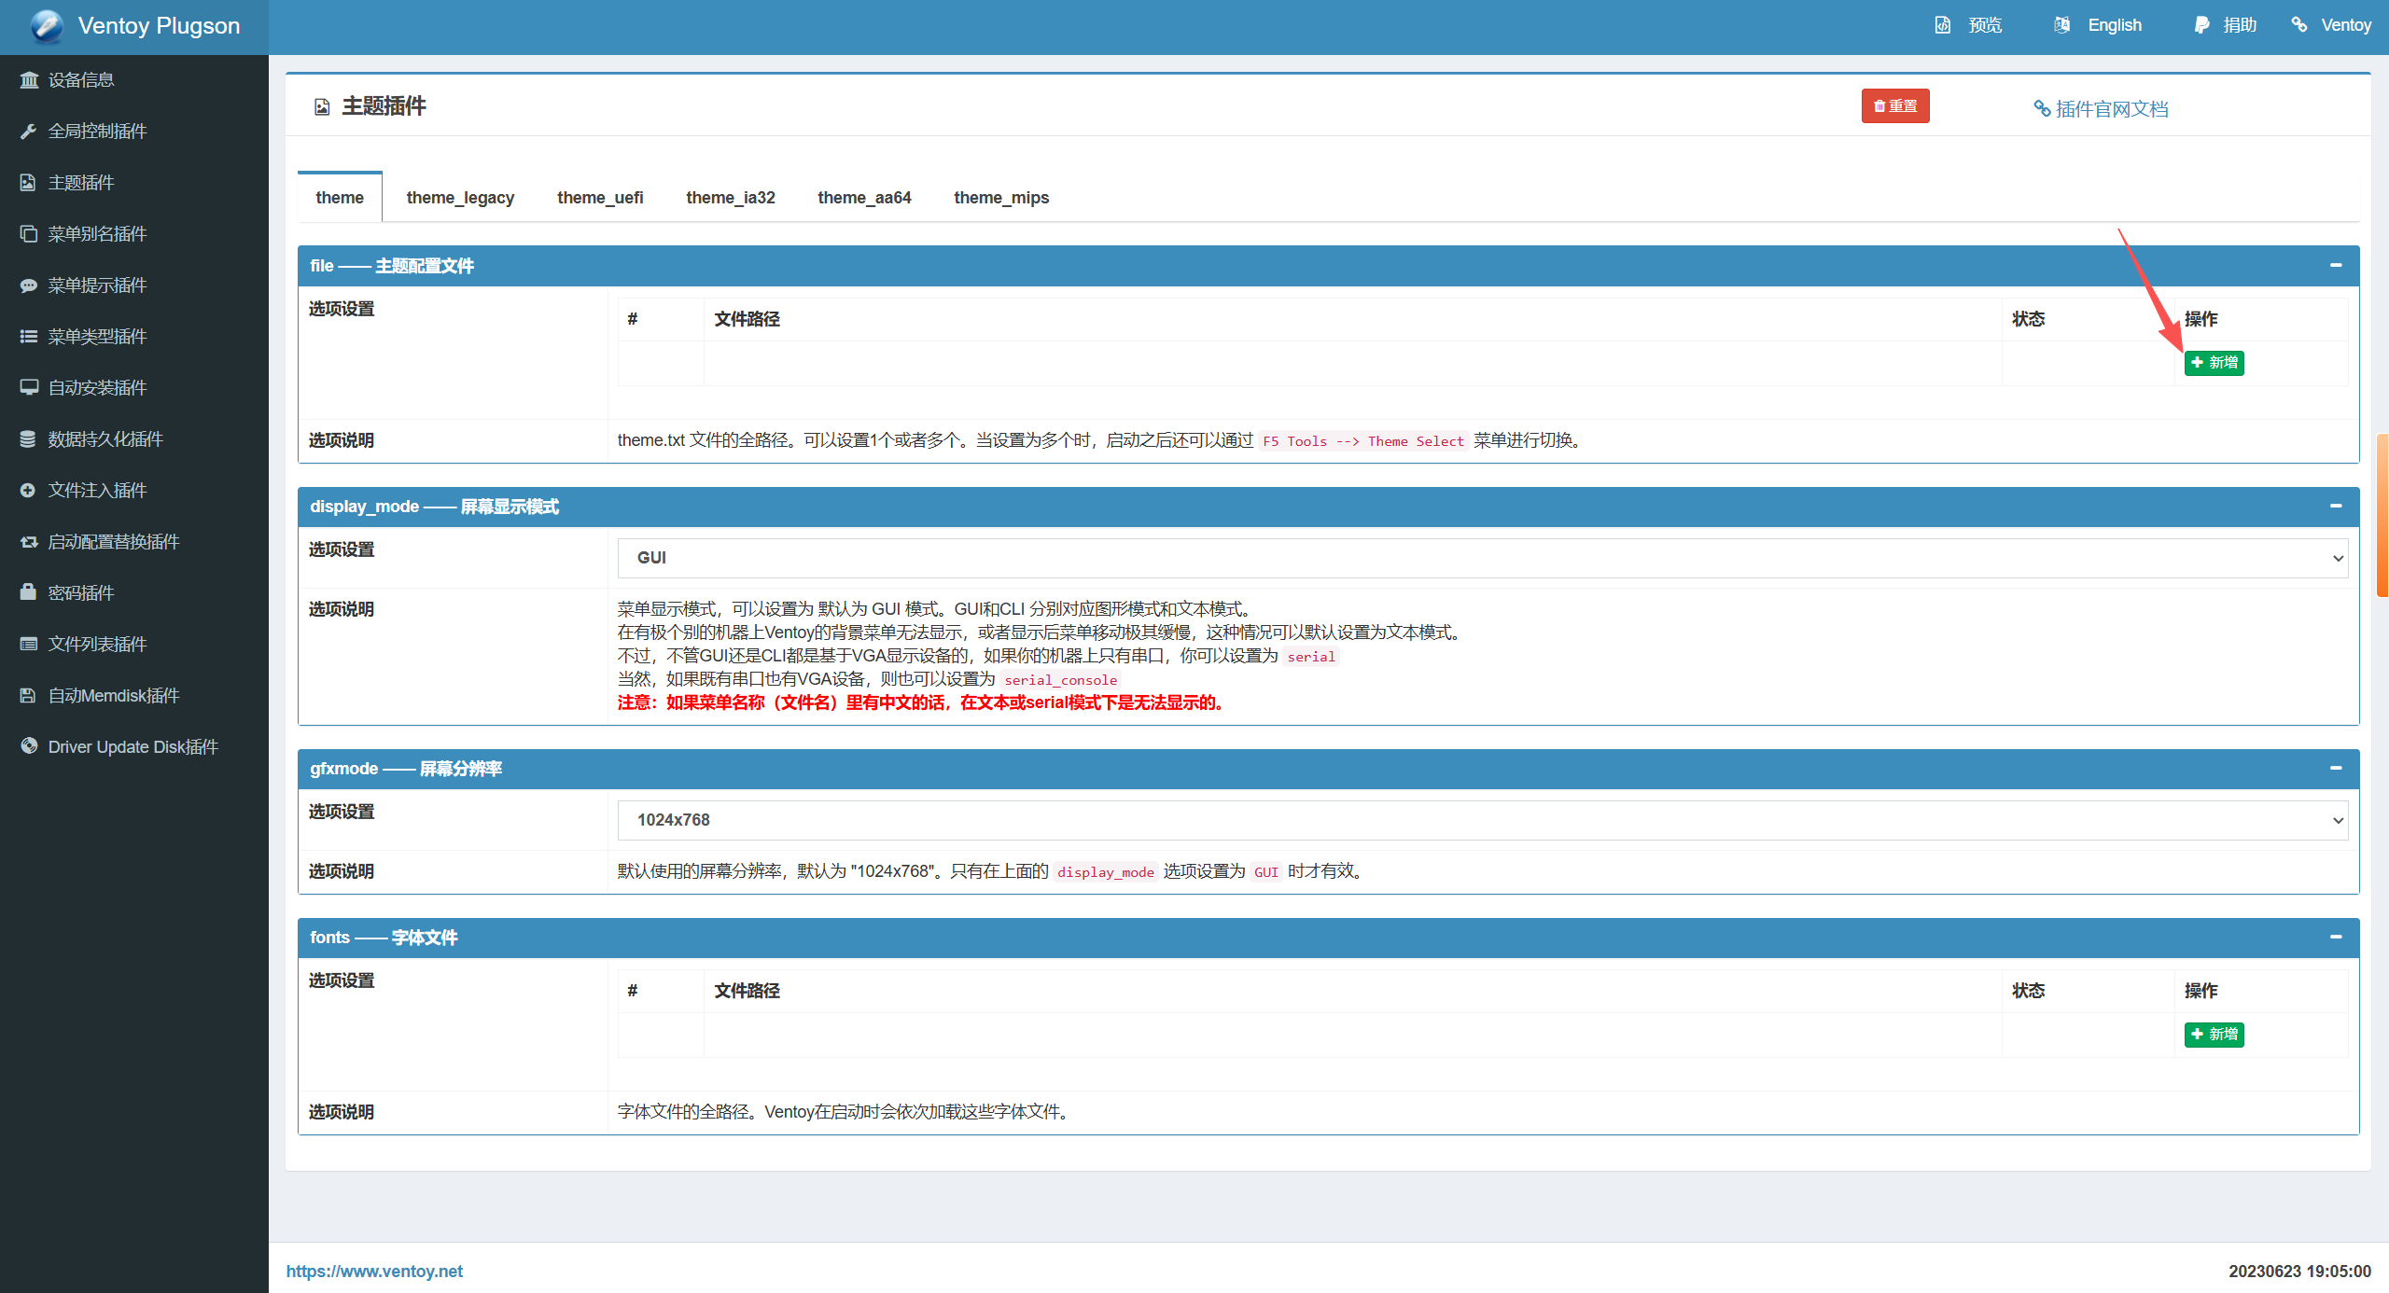Collapse the gfxmode 屏幕分辨率 panel

click(2336, 769)
